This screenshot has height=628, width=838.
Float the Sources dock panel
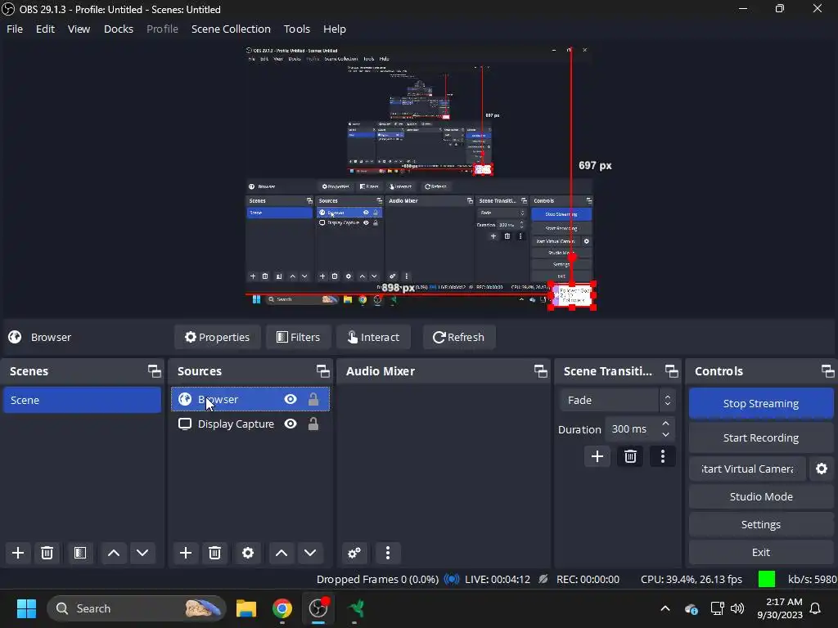tap(322, 371)
